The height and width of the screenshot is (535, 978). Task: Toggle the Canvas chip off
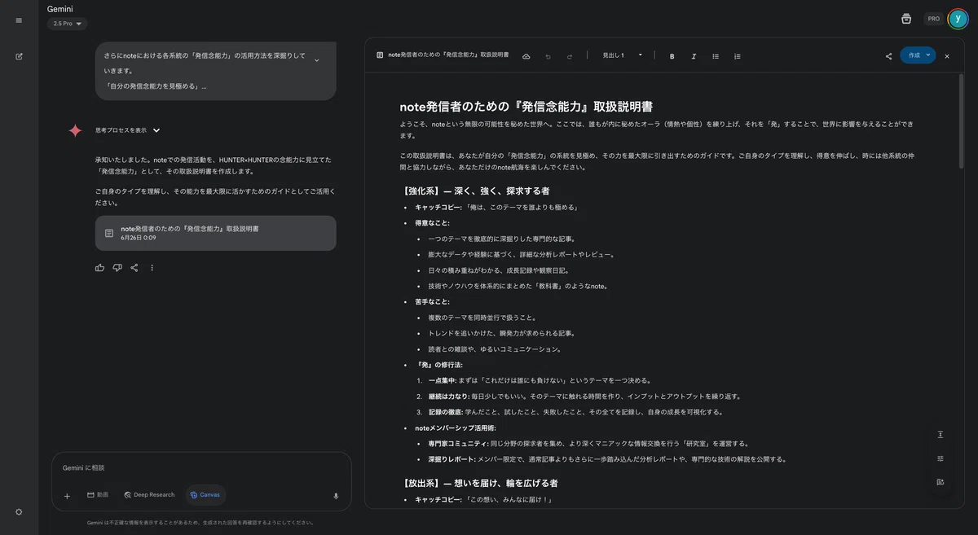tap(205, 495)
